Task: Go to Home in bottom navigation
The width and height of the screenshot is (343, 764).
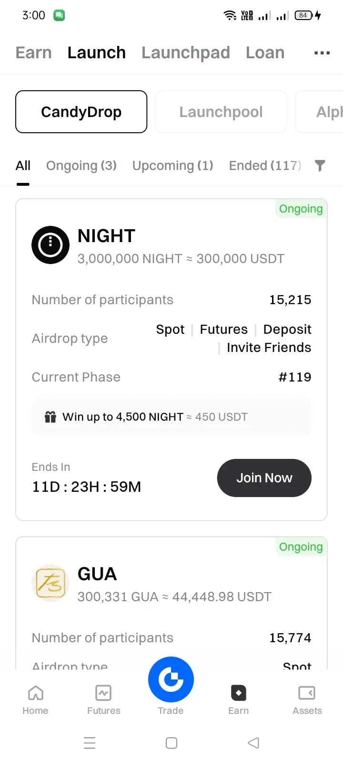Action: pos(35,700)
